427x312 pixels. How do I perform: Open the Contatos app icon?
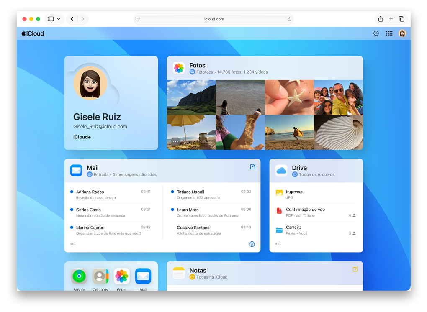pos(100,276)
